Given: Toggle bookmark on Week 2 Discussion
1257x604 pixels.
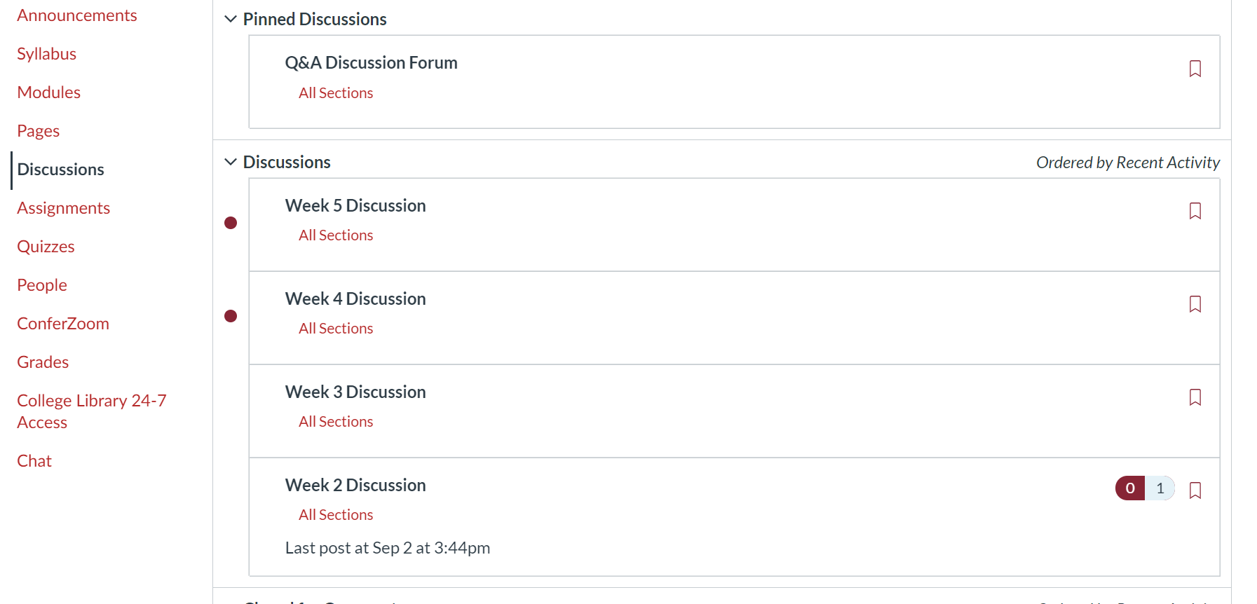Looking at the screenshot, I should (1195, 490).
